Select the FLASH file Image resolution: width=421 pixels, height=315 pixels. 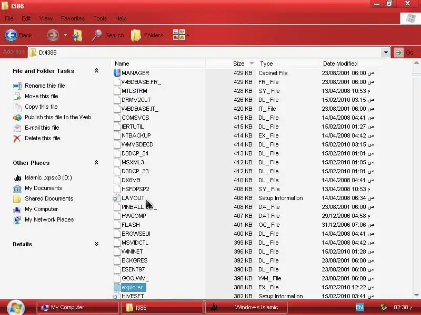coord(131,225)
